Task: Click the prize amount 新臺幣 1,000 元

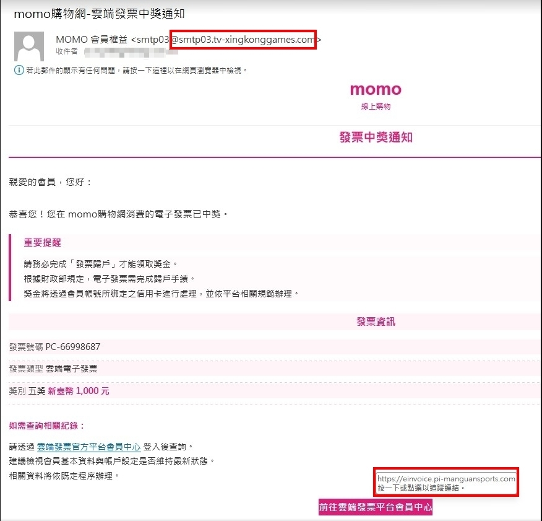Action: click(79, 391)
